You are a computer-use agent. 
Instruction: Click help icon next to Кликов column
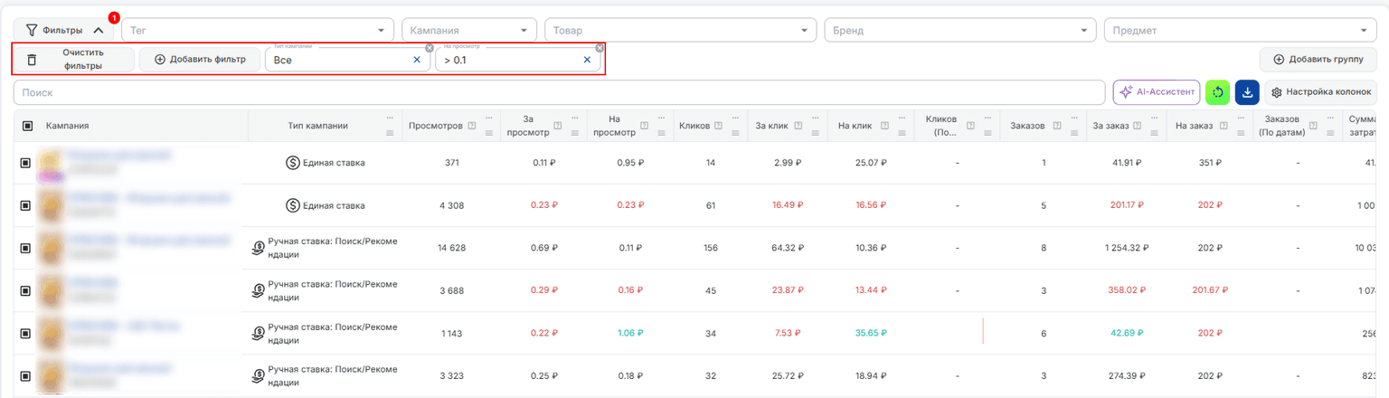[x=718, y=126]
